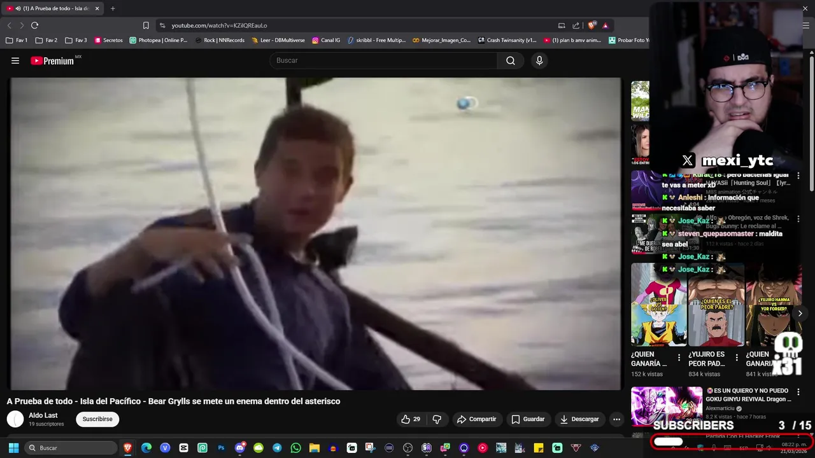Image resolution: width=815 pixels, height=458 pixels.
Task: Open Microsoft Edge from the taskbar
Action: click(x=146, y=448)
